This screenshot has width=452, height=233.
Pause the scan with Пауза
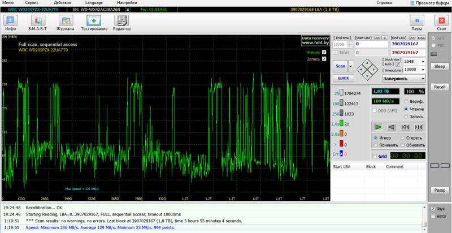[x=417, y=23]
